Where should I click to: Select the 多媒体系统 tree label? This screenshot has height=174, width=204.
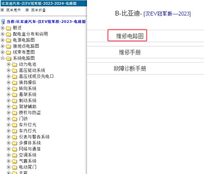pos(30,143)
